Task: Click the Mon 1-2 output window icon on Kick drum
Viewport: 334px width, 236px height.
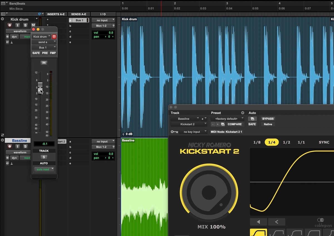Action: pyautogui.click(x=113, y=26)
